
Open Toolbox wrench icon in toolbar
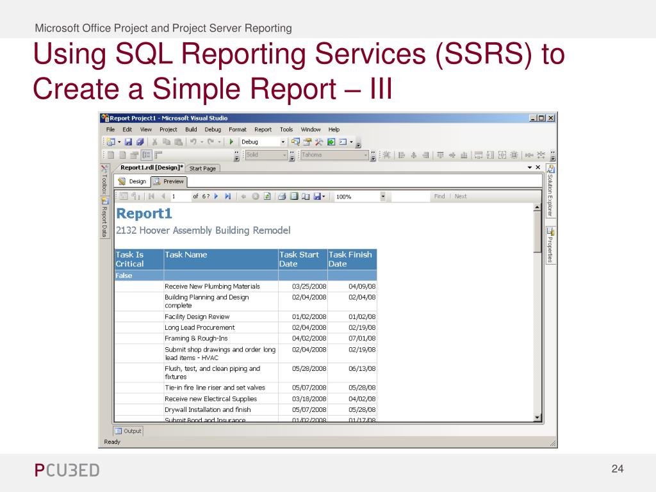[x=319, y=142]
